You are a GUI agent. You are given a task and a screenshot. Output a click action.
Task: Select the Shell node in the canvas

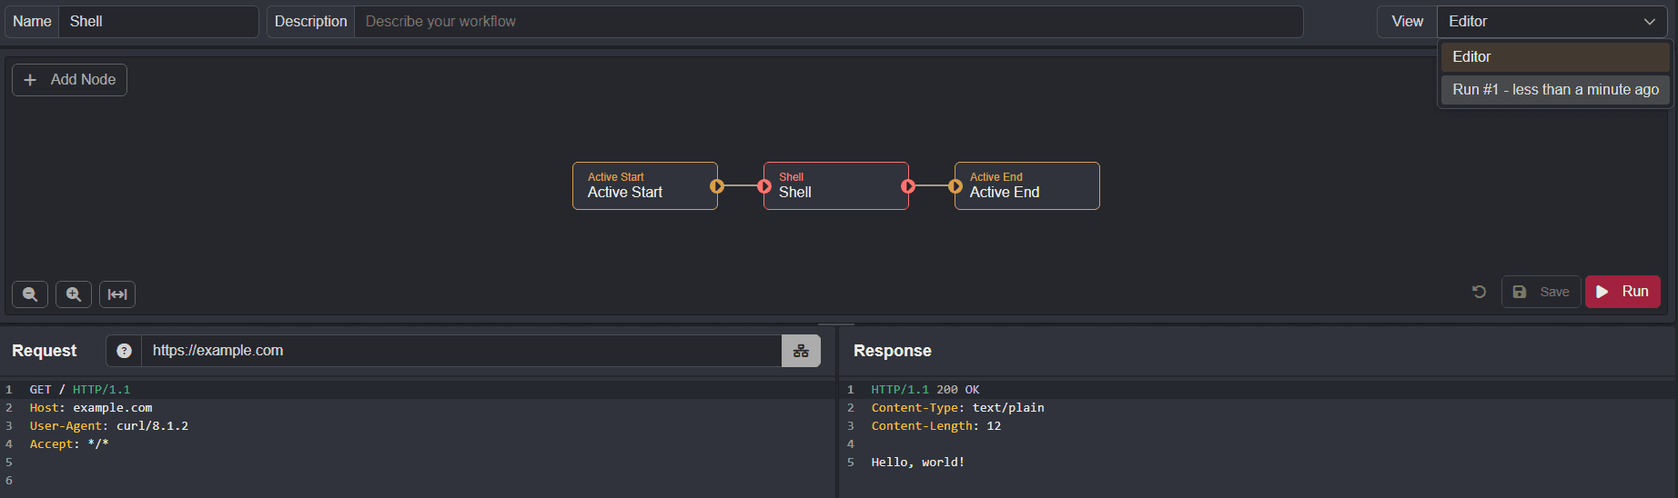pyautogui.click(x=835, y=186)
